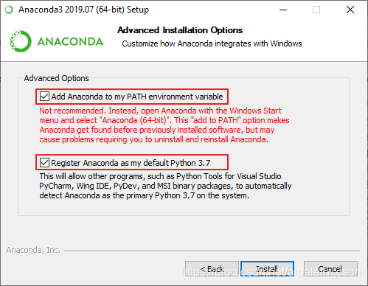Click the 'Anaconda, Inc.' footer text
The image size is (368, 286).
[33, 250]
